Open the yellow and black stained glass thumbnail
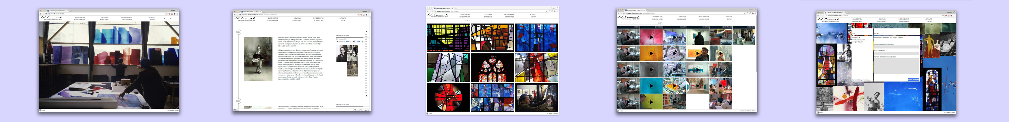The width and height of the screenshot is (1009, 122). [x=448, y=38]
